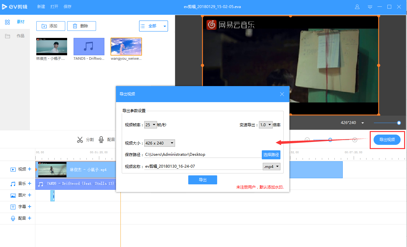Open the 全部 filter dropdown
This screenshot has height=247, width=407.
click(x=154, y=26)
